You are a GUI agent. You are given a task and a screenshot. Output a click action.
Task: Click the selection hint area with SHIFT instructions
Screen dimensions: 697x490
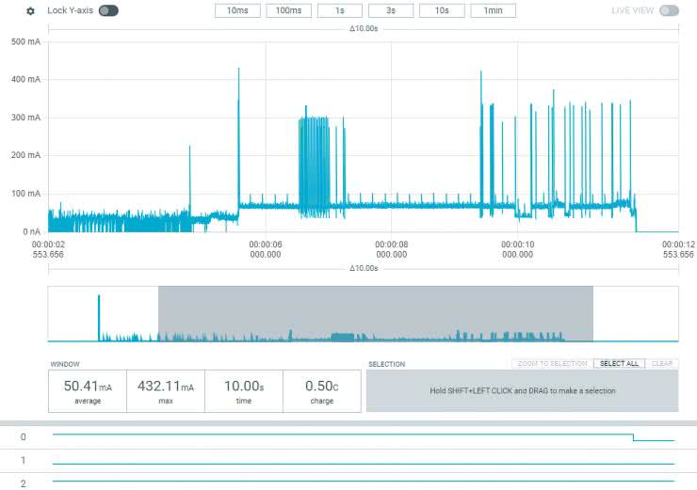coord(522,390)
